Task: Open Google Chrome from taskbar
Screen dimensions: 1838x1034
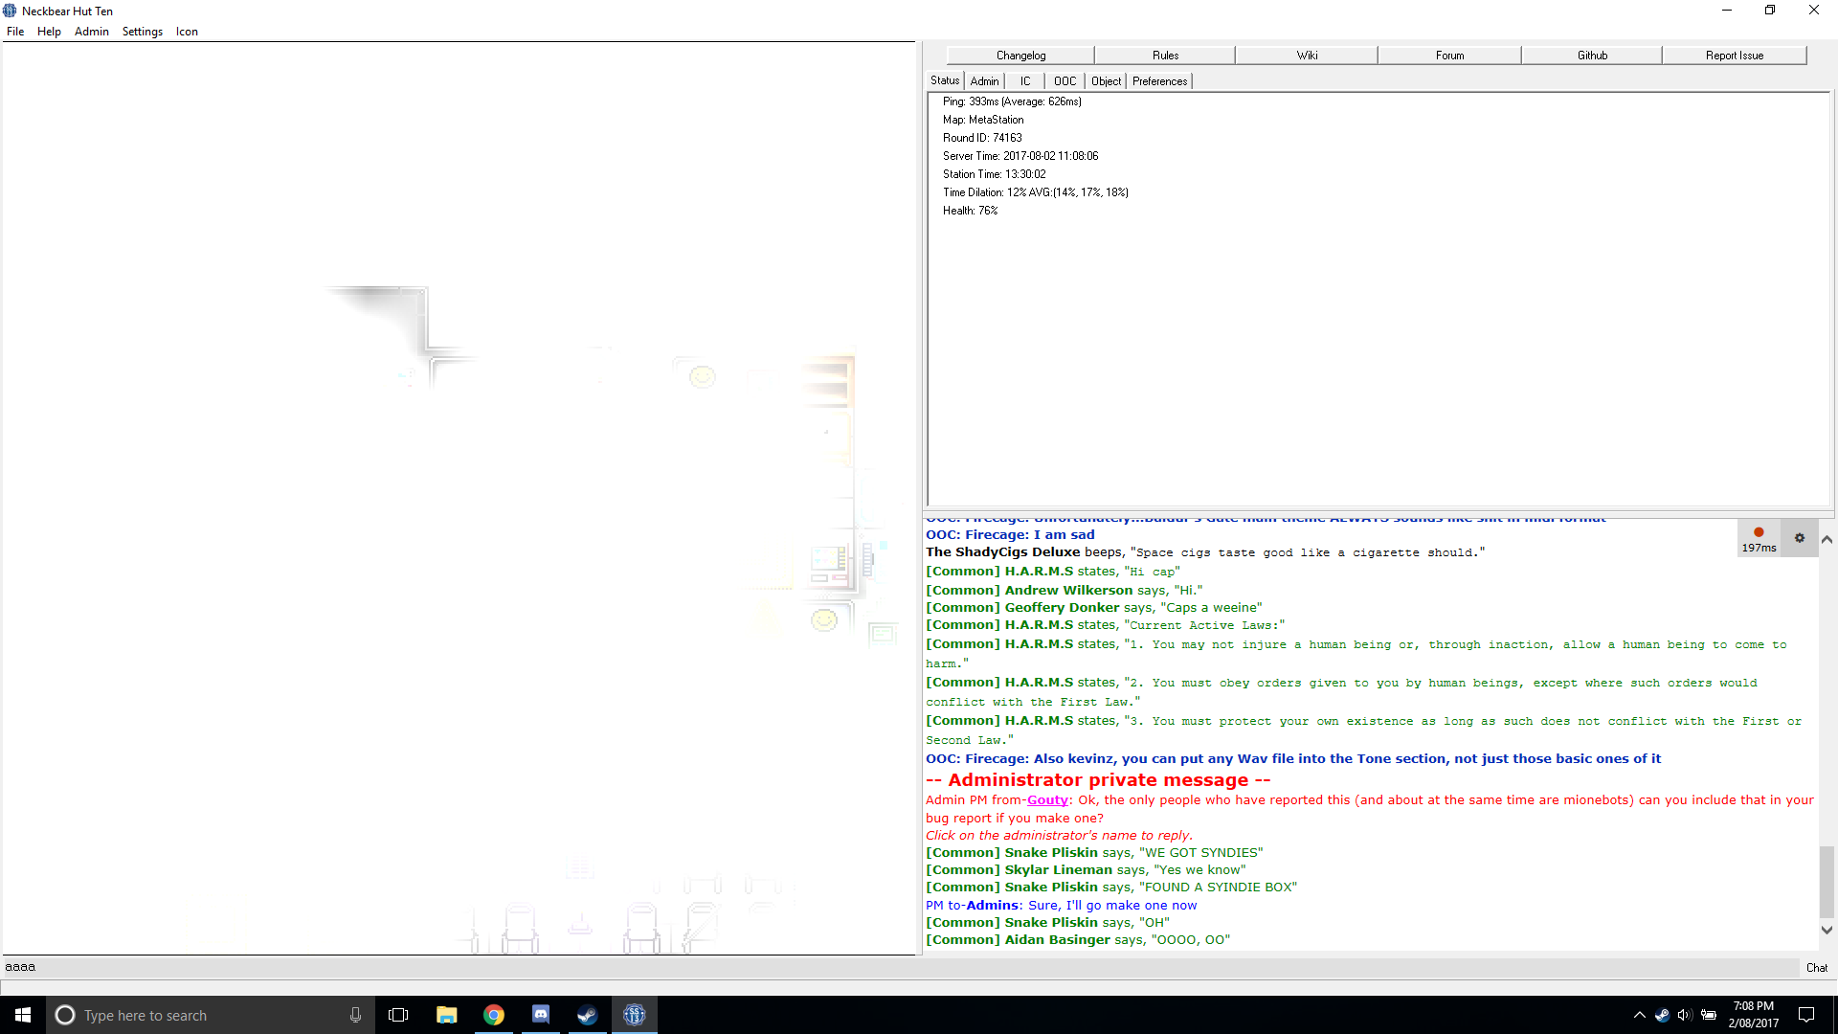Action: 493,1015
